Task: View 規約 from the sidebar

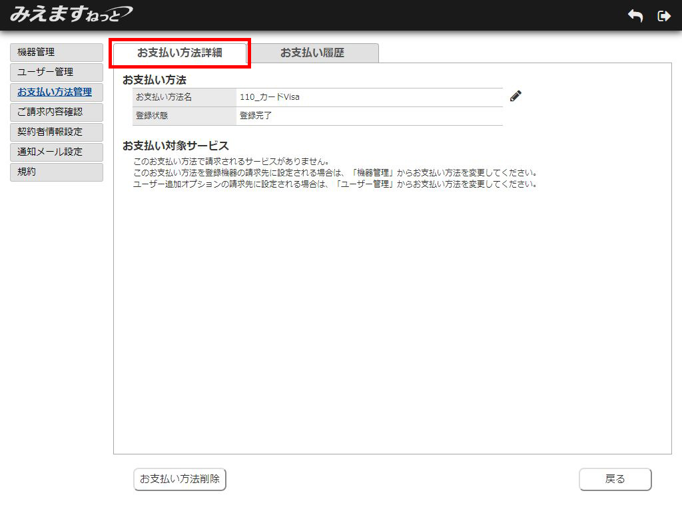Action: (57, 172)
